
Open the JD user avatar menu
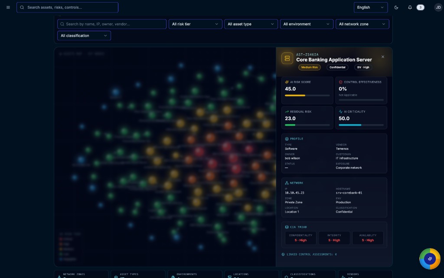pyautogui.click(x=438, y=7)
